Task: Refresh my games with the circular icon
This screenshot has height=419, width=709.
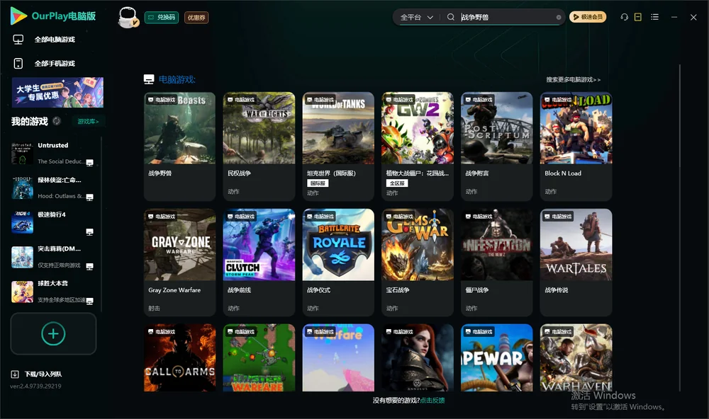Action: click(57, 121)
